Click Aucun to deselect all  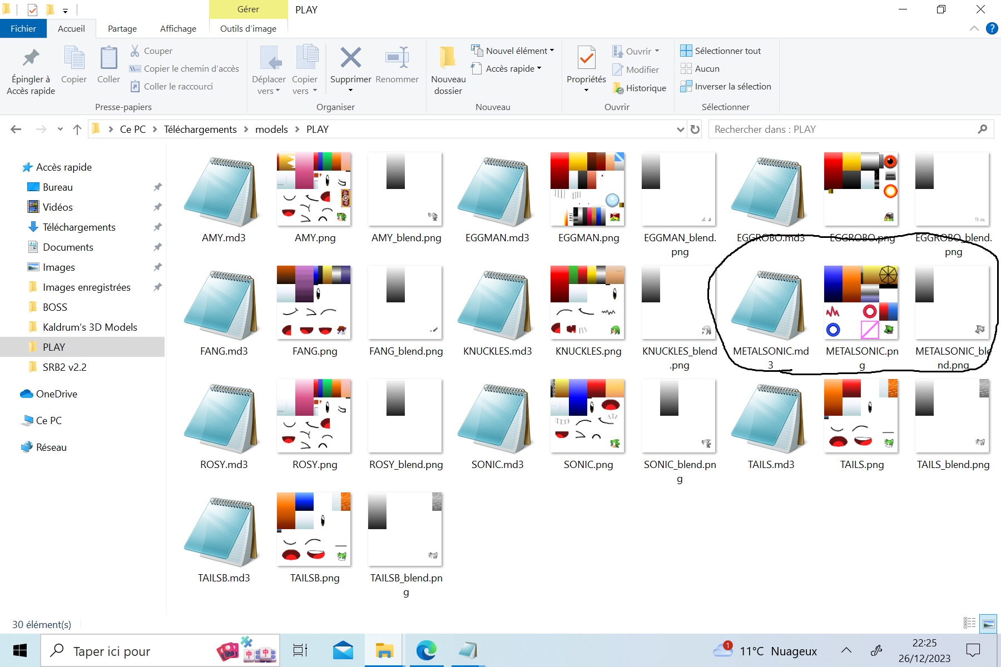700,68
